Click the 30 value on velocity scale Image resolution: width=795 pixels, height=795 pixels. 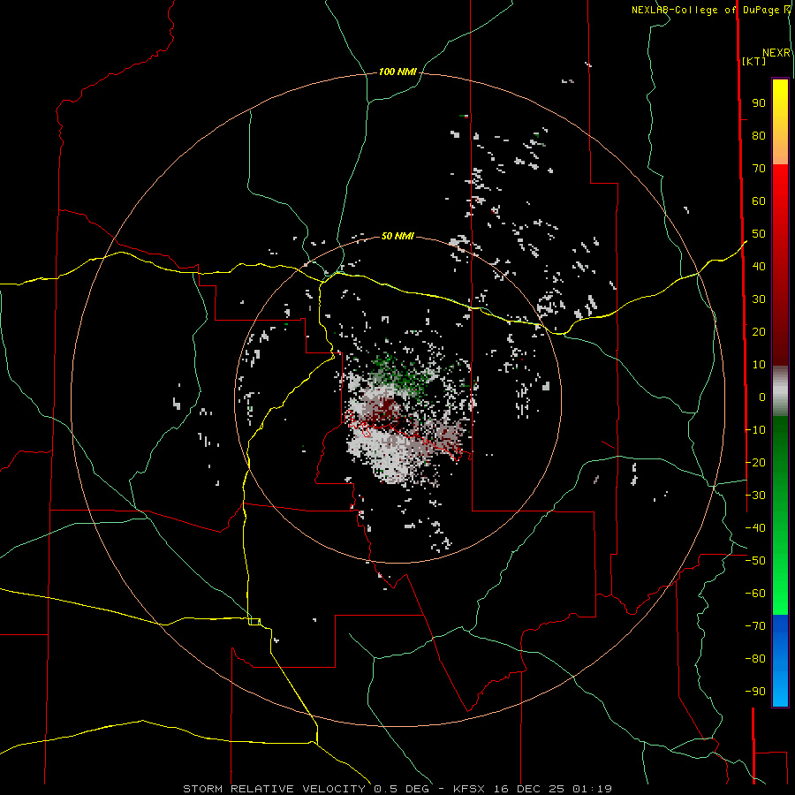pos(759,299)
